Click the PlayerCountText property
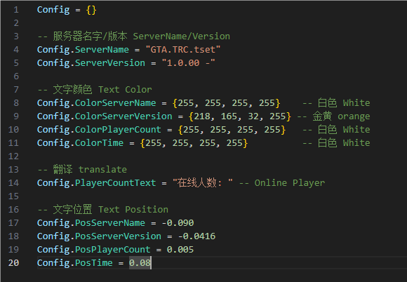407x282 pixels. (x=116, y=182)
